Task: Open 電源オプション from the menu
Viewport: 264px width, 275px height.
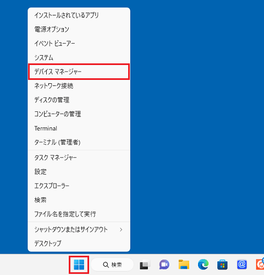Action: pyautogui.click(x=79, y=29)
